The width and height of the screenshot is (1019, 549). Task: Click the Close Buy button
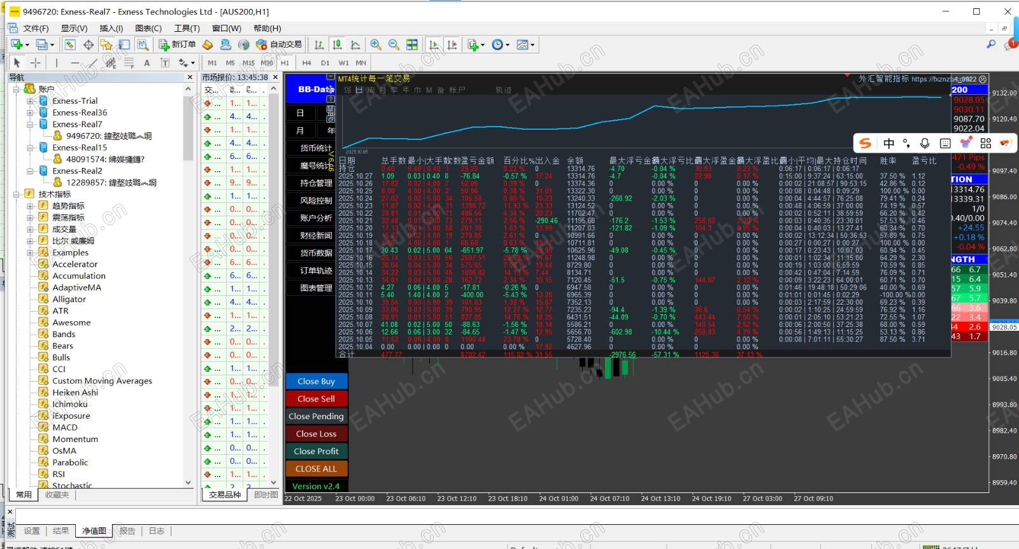[317, 381]
